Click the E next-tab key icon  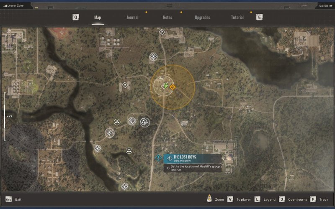(x=259, y=17)
